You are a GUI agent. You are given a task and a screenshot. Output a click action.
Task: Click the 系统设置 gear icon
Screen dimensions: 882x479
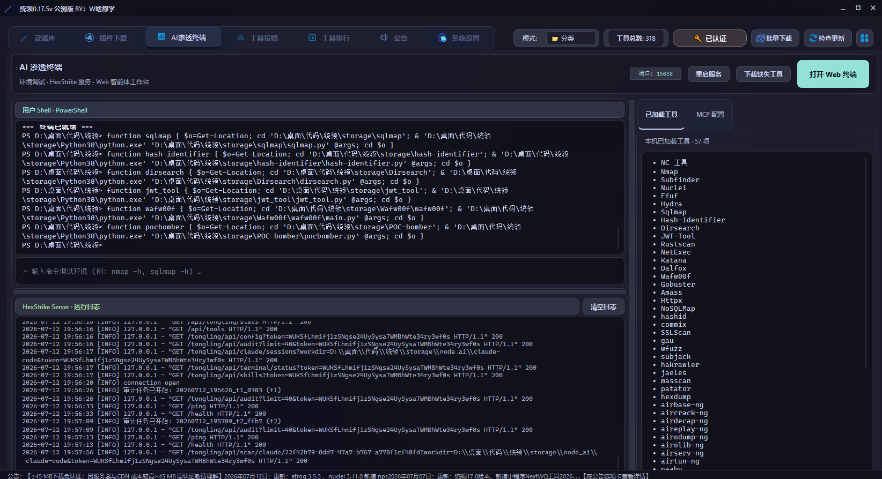click(x=442, y=38)
